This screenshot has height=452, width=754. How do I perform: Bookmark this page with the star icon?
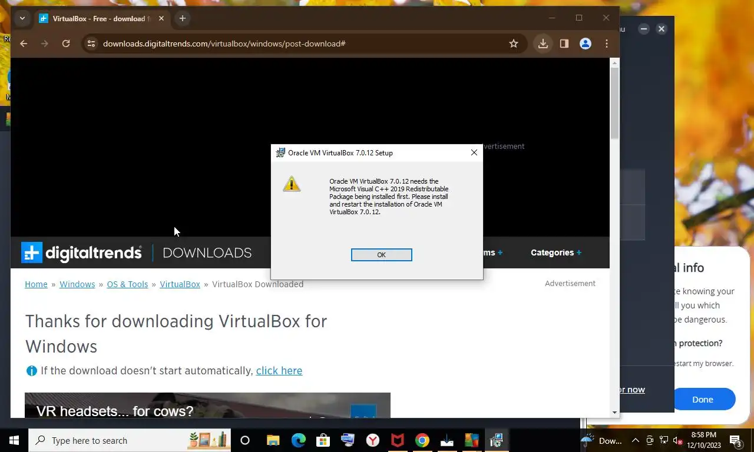point(514,44)
